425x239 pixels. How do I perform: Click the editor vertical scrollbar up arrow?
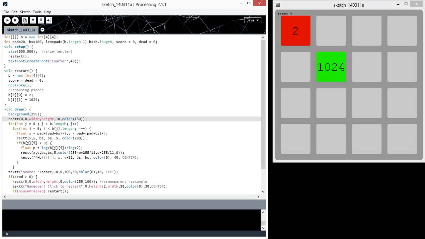click(263, 37)
